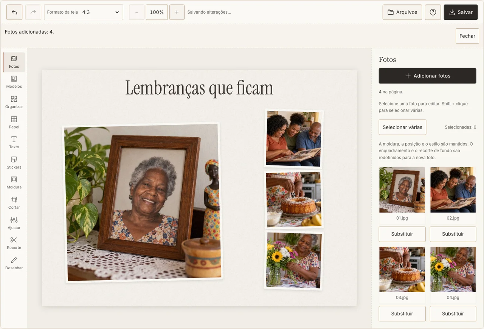Image resolution: width=484 pixels, height=329 pixels.
Task: Click the redo arrow button
Action: (33, 12)
